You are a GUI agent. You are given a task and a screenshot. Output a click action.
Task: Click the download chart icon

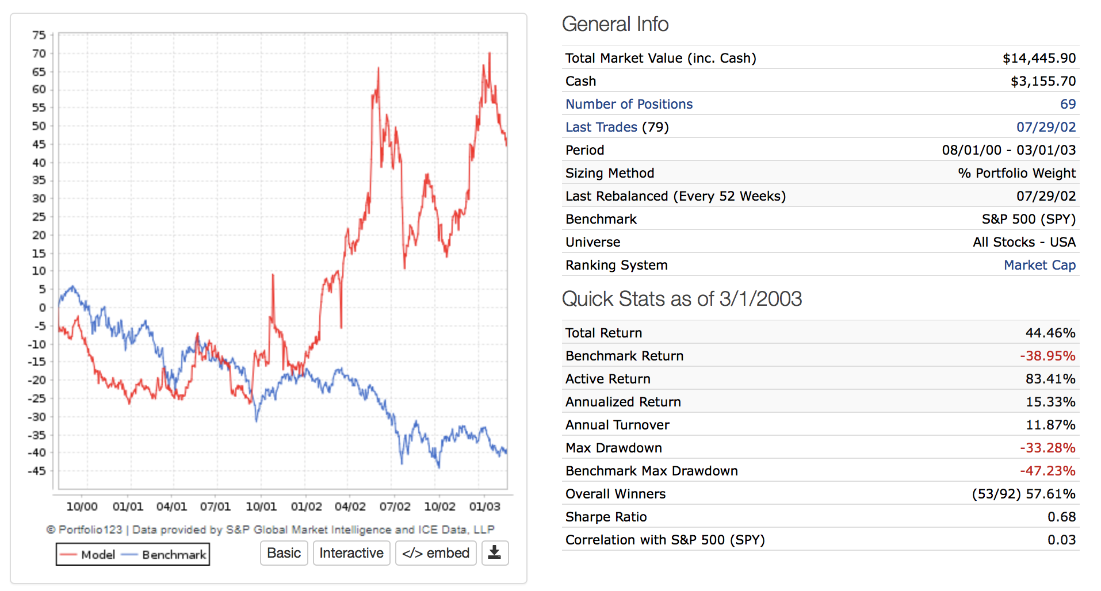pyautogui.click(x=494, y=553)
